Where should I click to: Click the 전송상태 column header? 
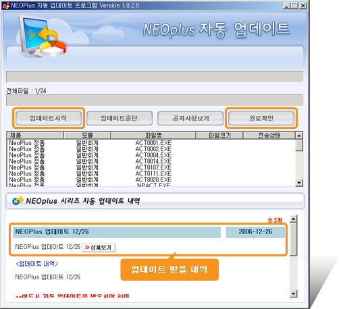[x=269, y=136]
